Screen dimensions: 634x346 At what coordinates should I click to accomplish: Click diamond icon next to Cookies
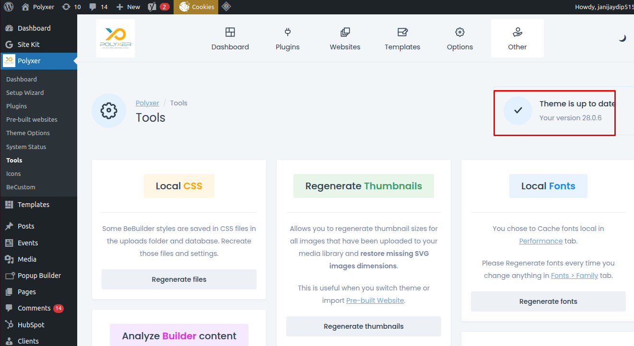click(x=226, y=7)
